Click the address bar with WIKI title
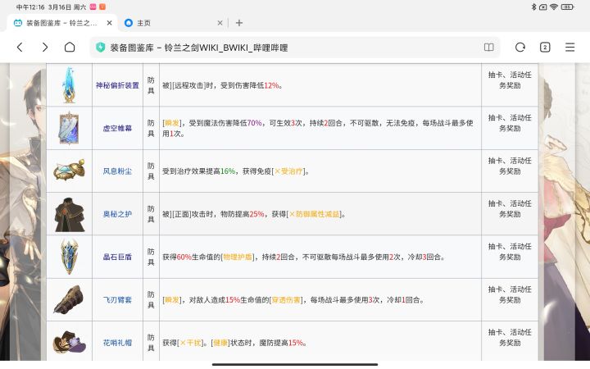The width and height of the screenshot is (590, 369). 294,48
